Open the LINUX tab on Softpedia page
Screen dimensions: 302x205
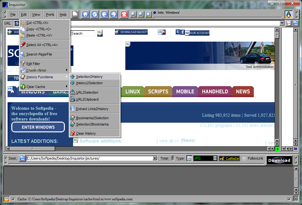(133, 91)
